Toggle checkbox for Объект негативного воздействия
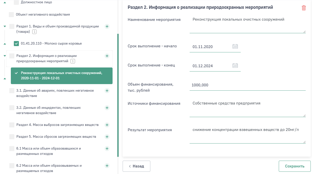 point(11,15)
